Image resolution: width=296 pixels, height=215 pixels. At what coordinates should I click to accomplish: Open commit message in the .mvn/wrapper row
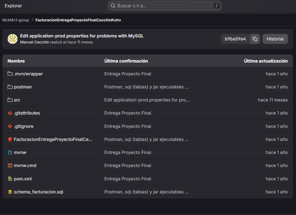[x=128, y=74]
